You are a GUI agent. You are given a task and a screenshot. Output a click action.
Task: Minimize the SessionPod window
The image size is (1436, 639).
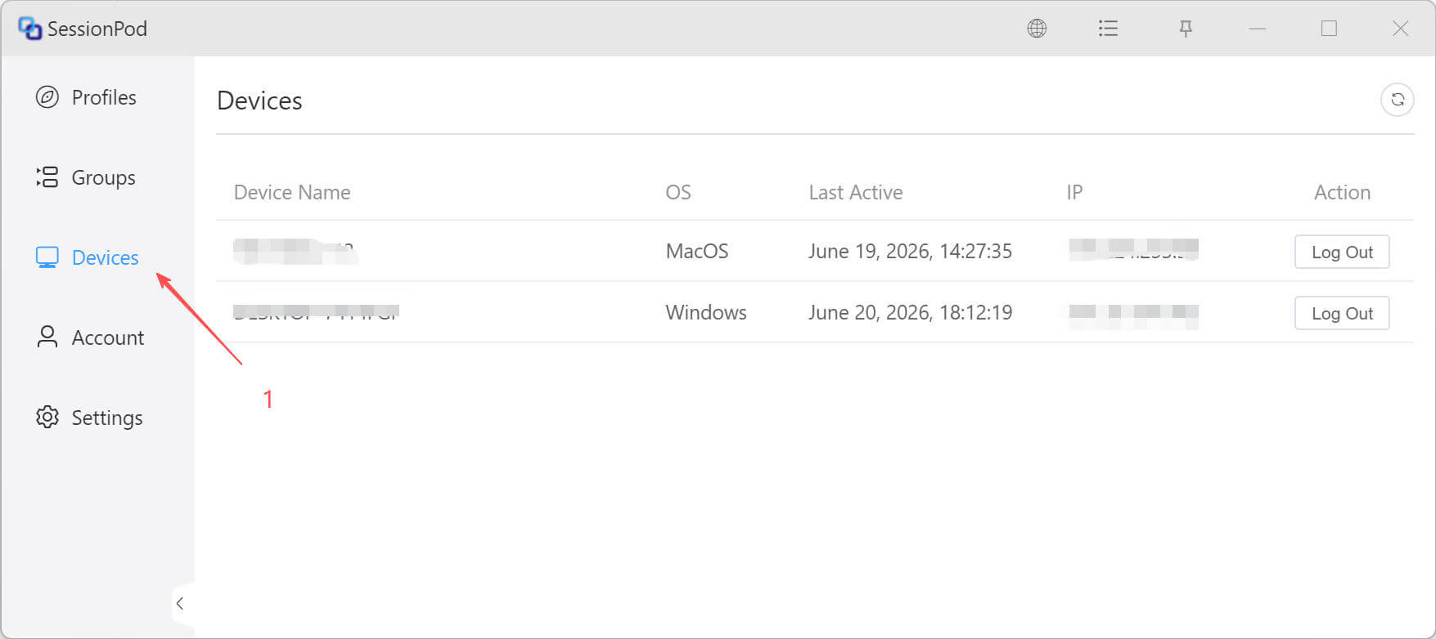pos(1258,29)
